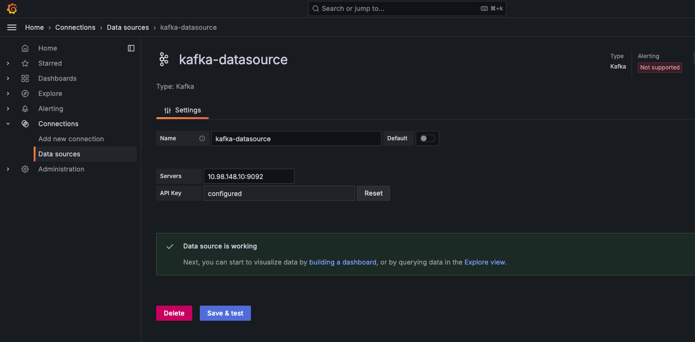This screenshot has width=695, height=342.
Task: Click the Name input field
Action: click(296, 138)
